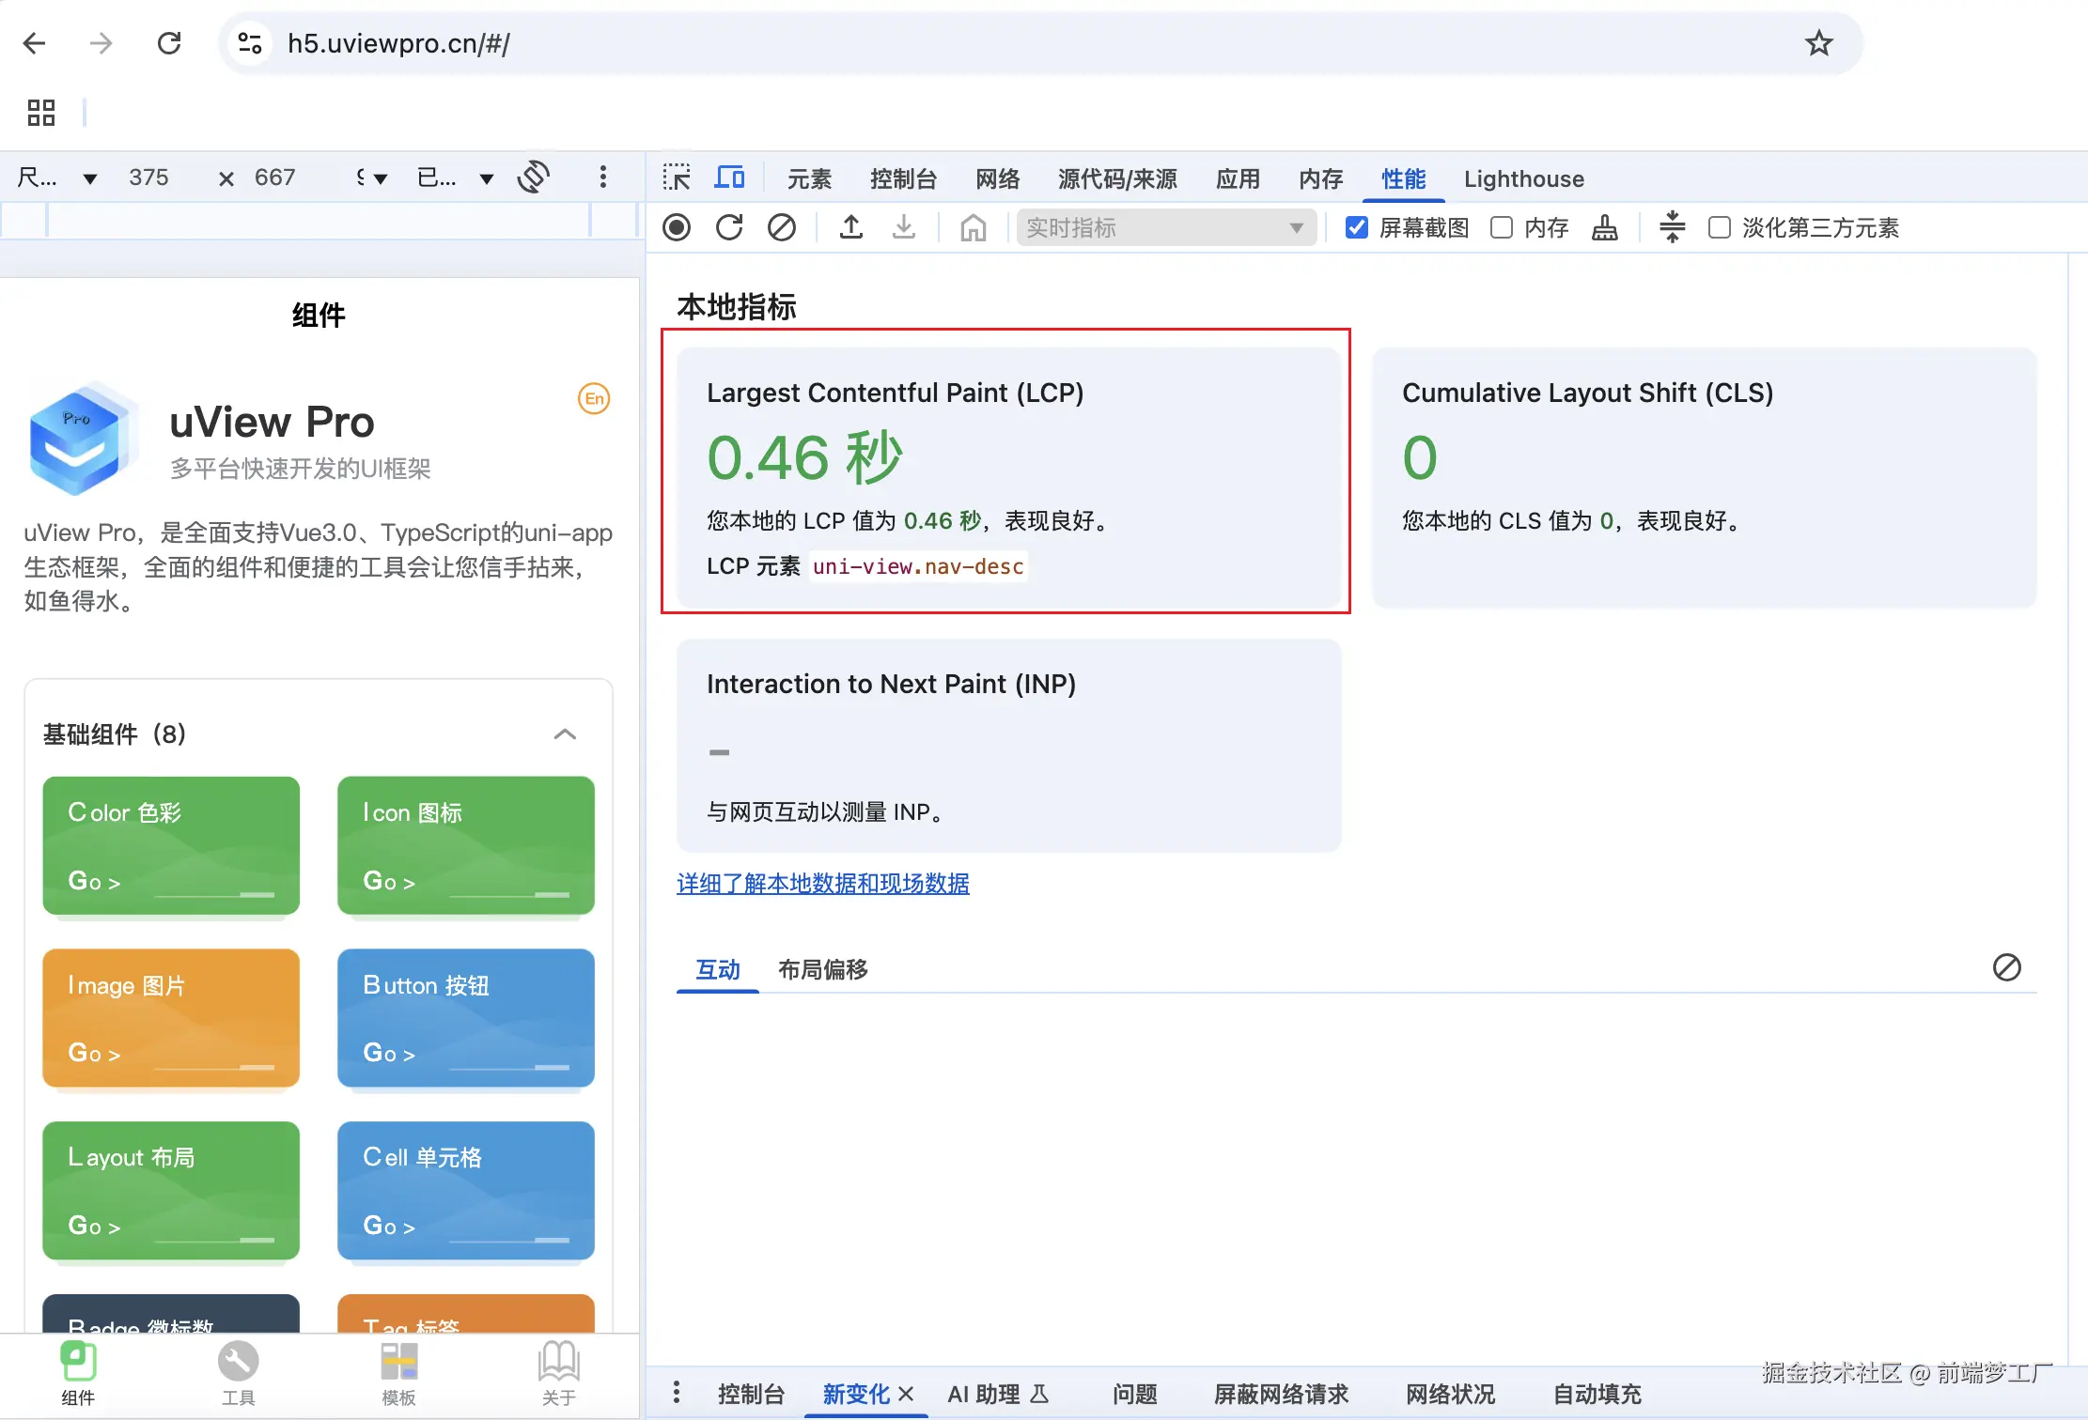Switch to the 布局偏移 tab
2088x1420 pixels.
click(822, 969)
